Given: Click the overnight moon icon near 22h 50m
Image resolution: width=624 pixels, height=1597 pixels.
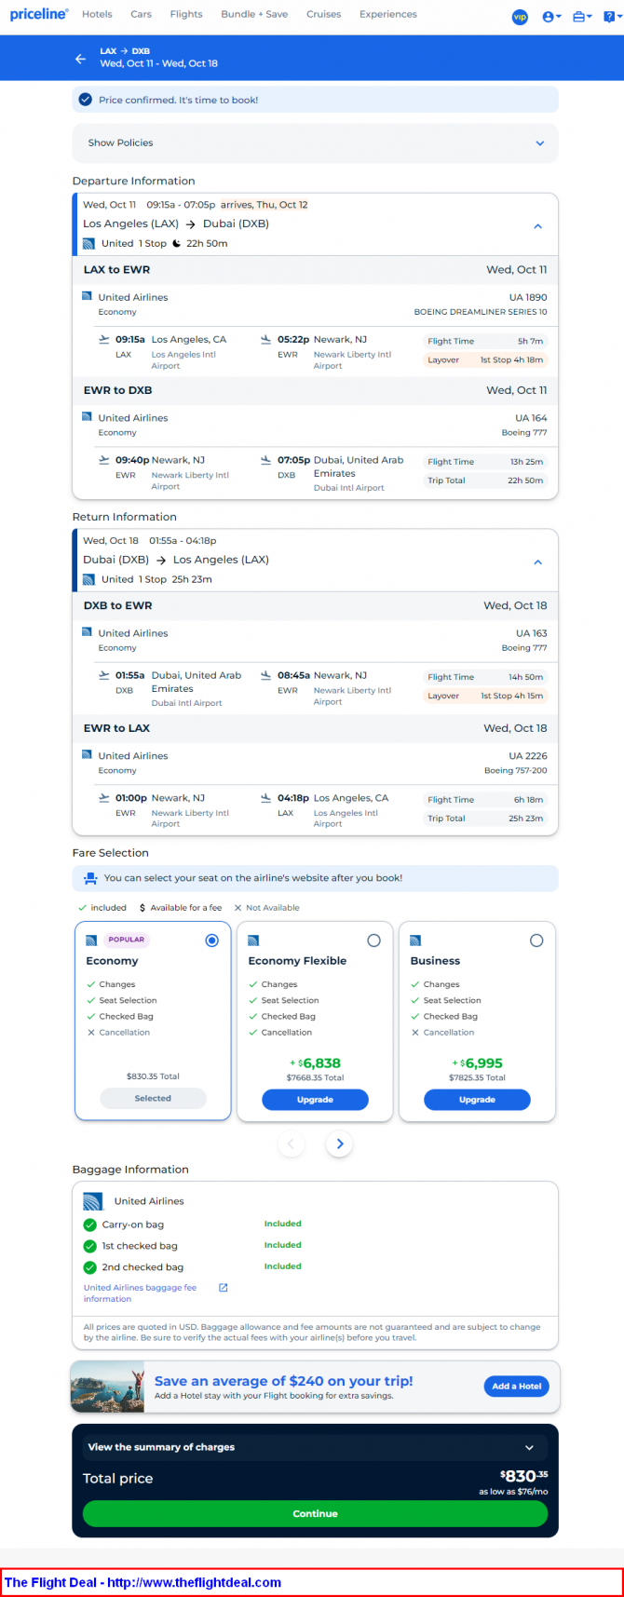Looking at the screenshot, I should click(x=177, y=243).
